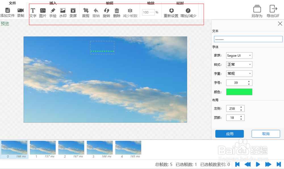The width and height of the screenshot is (284, 169).
Task: Start the screen recording tool
Action: (x=73, y=12)
